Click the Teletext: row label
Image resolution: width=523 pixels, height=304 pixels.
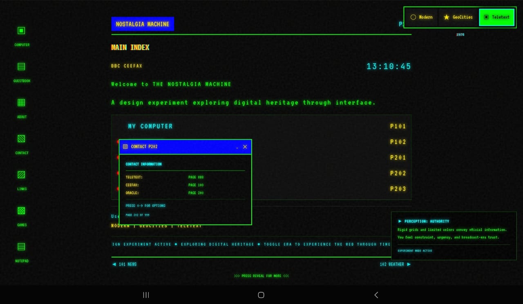click(134, 178)
